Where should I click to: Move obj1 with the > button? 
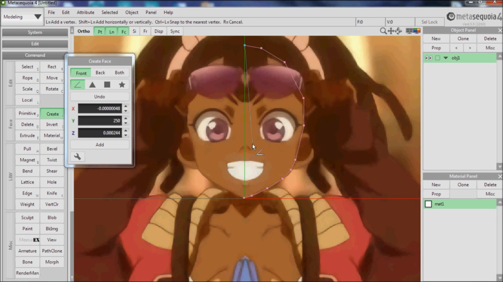click(470, 48)
